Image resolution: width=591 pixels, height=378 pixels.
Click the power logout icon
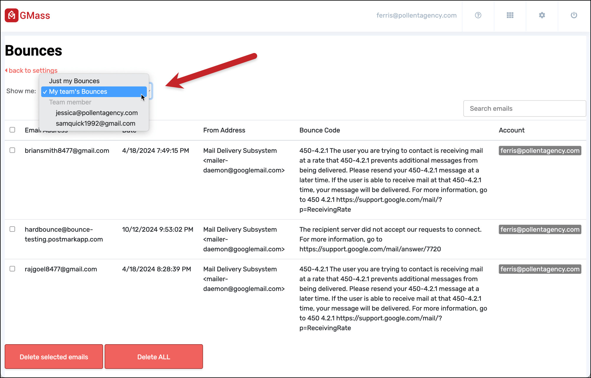coord(574,15)
